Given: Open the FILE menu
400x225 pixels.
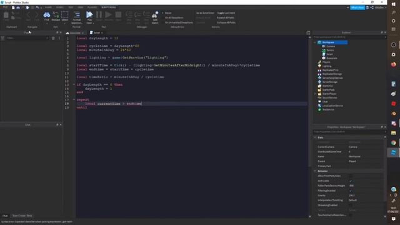Looking at the screenshot, I should click(5, 7).
